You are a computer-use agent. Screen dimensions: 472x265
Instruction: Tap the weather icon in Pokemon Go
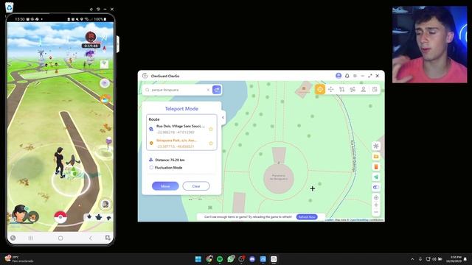[x=105, y=99]
